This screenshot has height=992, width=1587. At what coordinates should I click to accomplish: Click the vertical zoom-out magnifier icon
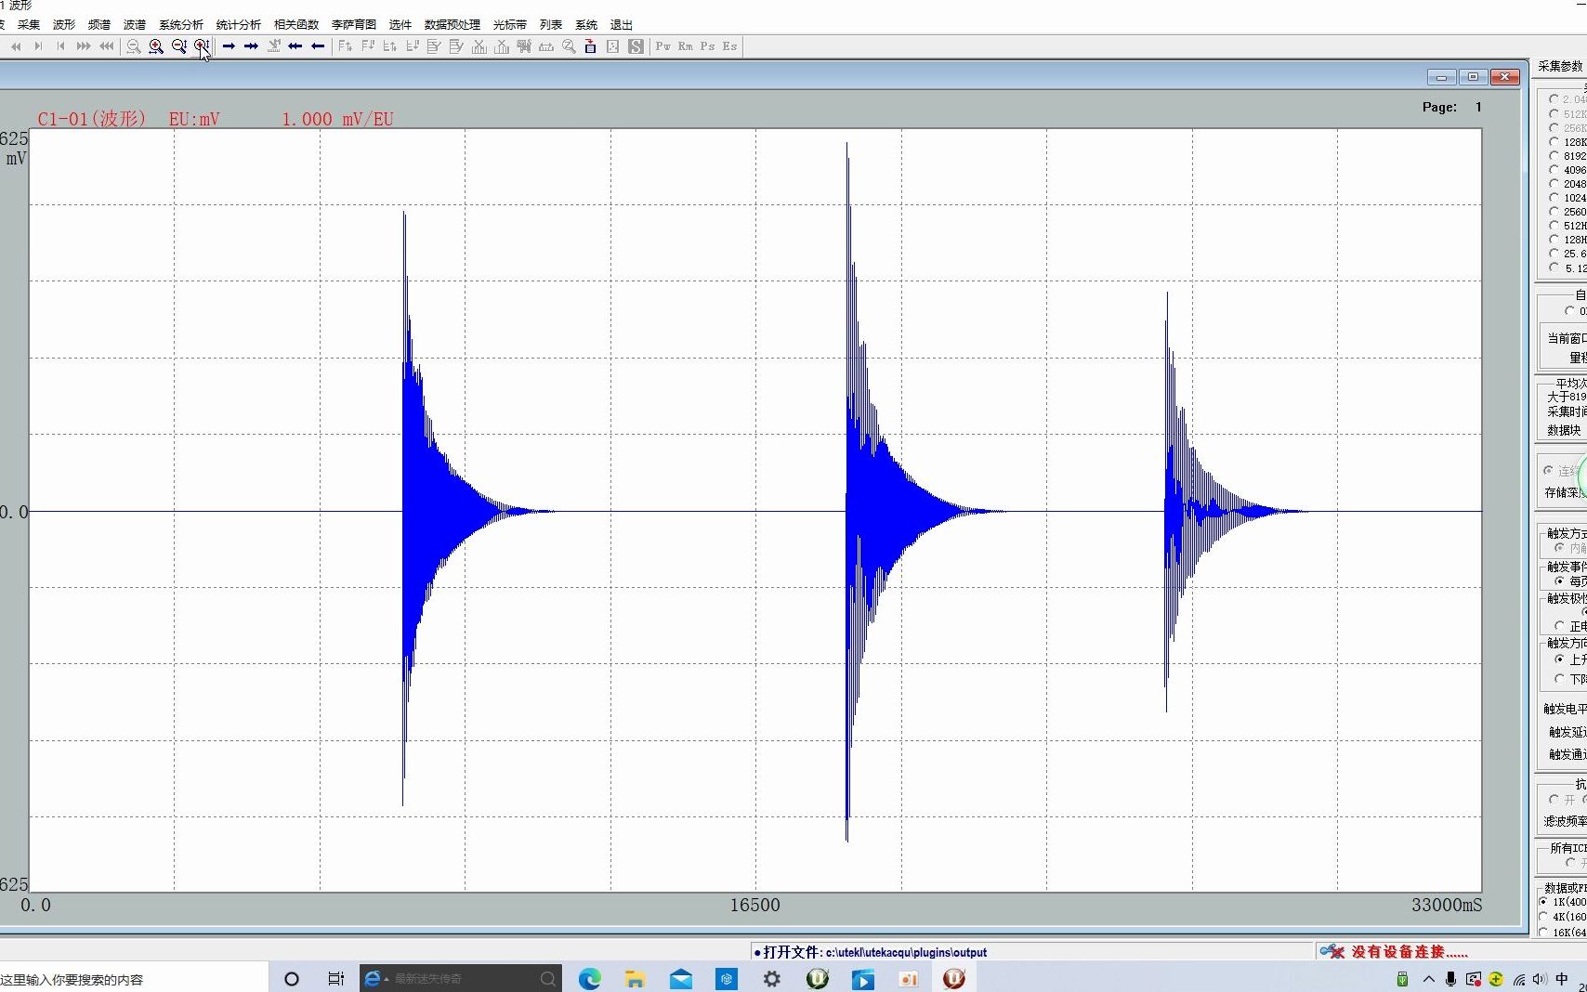[179, 46]
